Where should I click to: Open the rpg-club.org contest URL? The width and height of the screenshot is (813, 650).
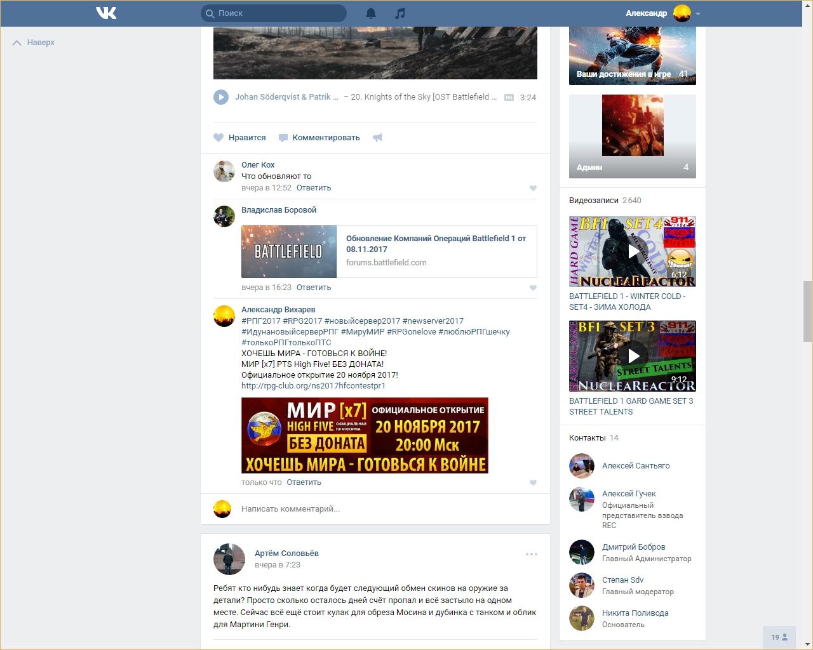(x=313, y=386)
